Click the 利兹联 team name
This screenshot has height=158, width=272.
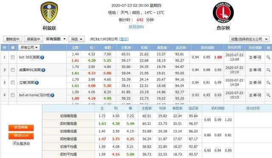49,28
